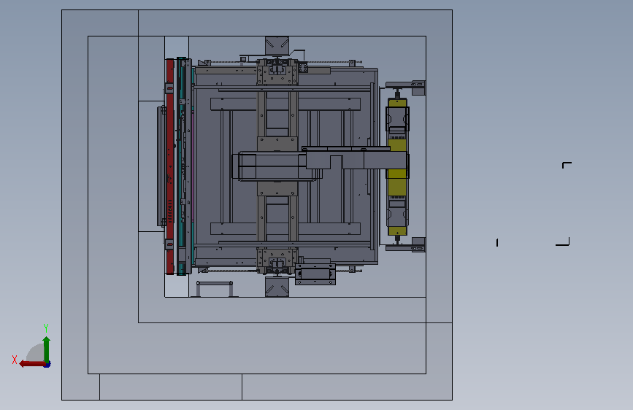Select the tall red panel on the assembly
Screen dimensions: 633x410
170,166
